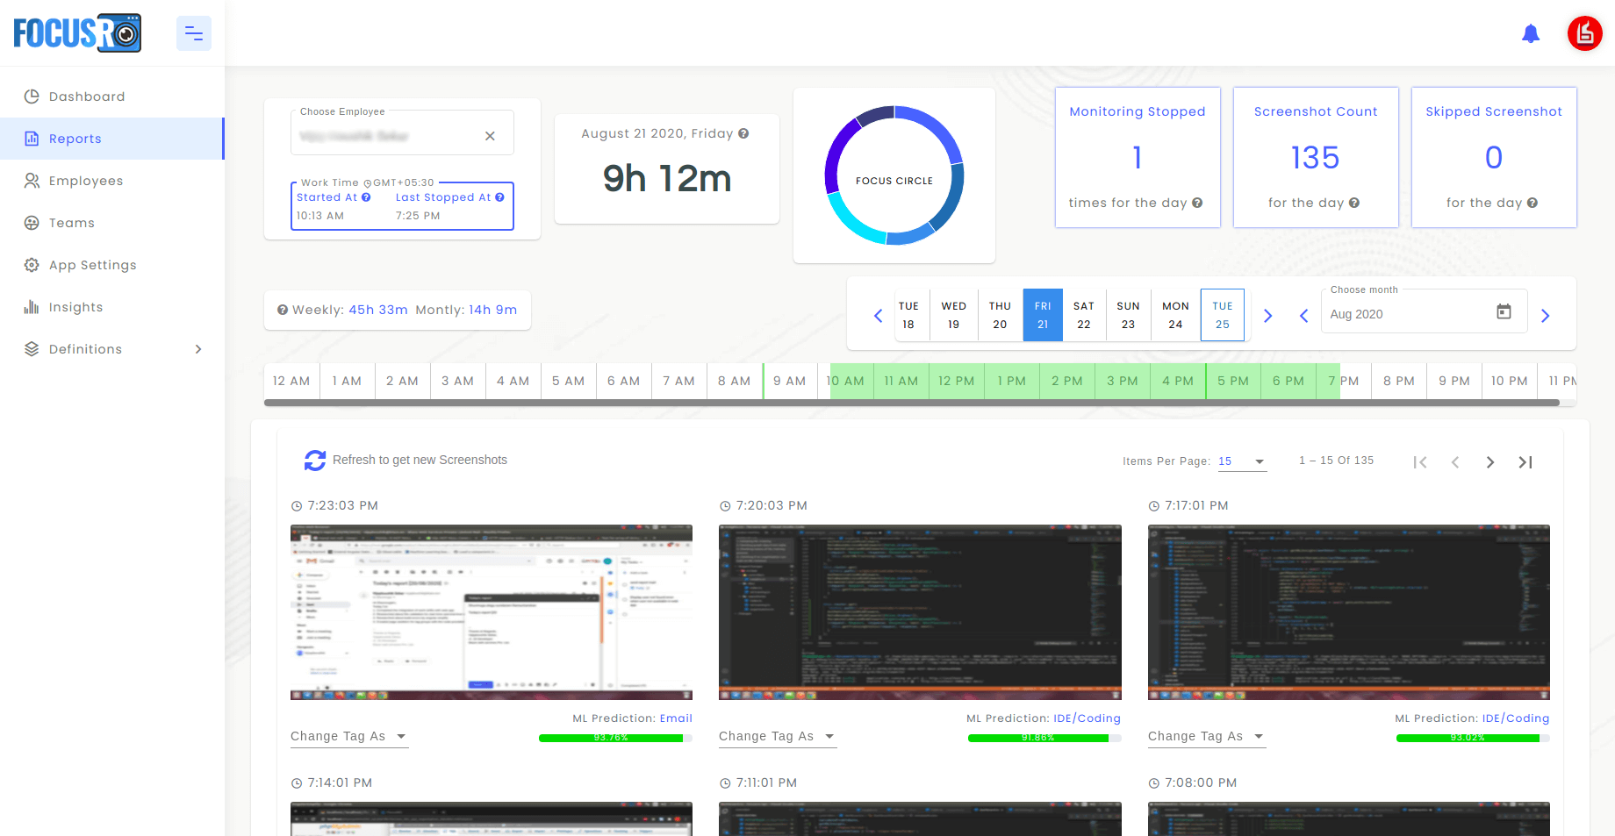Navigate to Employees in the sidebar
This screenshot has width=1615, height=836.
pyautogui.click(x=86, y=181)
